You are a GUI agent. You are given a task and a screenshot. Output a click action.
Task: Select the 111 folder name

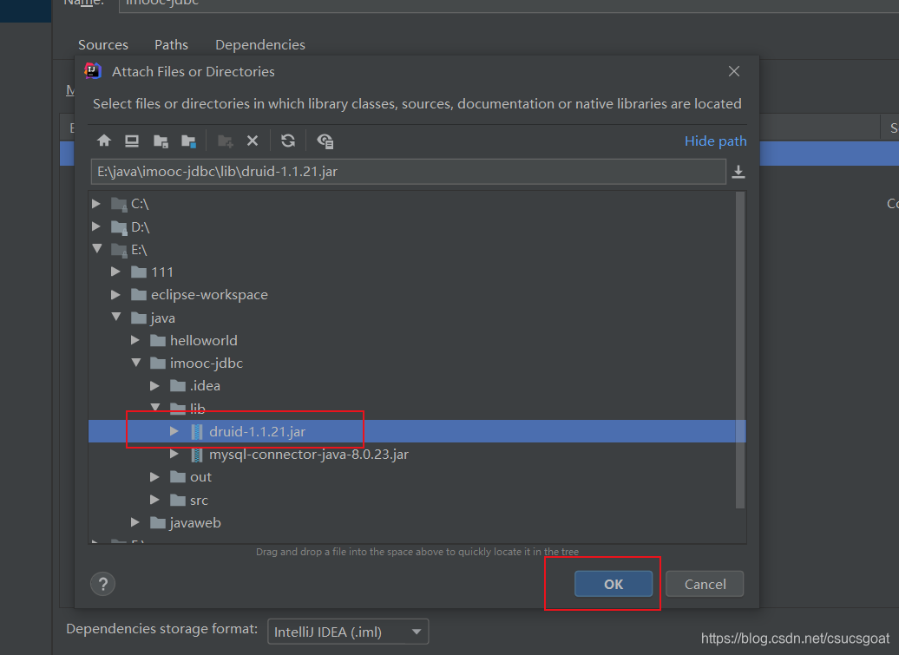[162, 272]
